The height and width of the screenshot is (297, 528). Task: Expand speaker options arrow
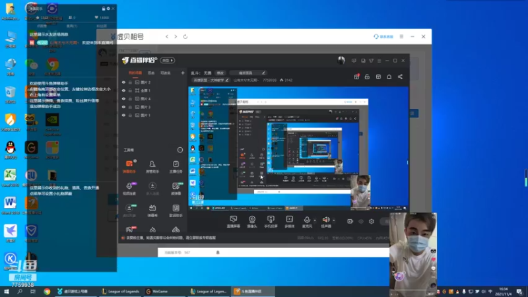tap(334, 220)
